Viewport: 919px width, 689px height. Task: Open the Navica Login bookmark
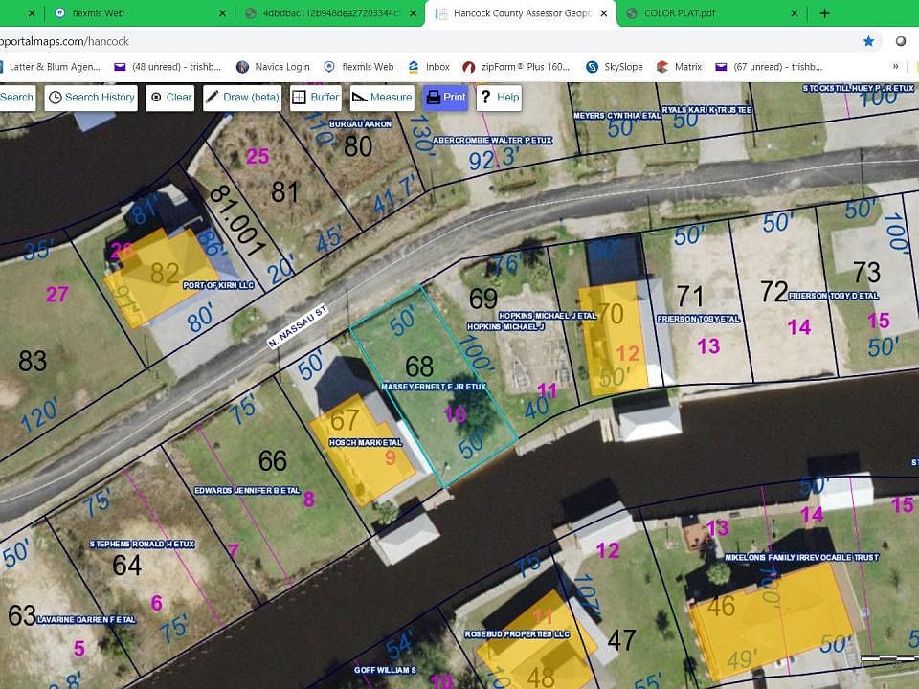273,67
